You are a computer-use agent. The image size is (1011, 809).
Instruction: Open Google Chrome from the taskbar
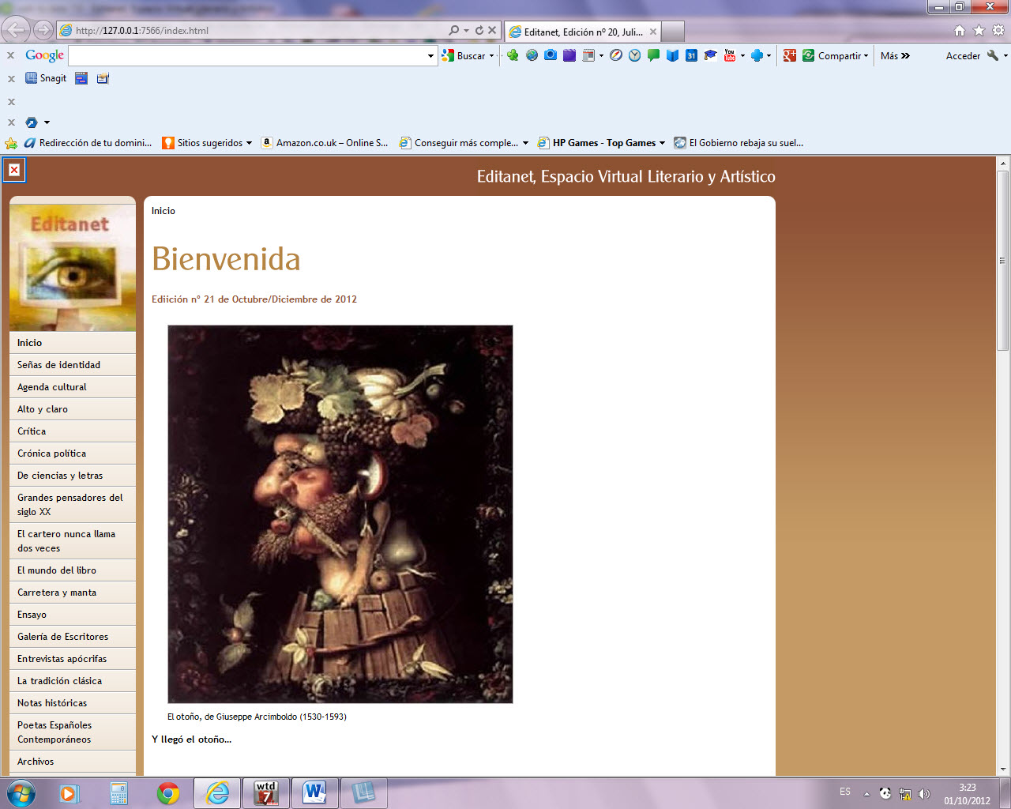167,793
